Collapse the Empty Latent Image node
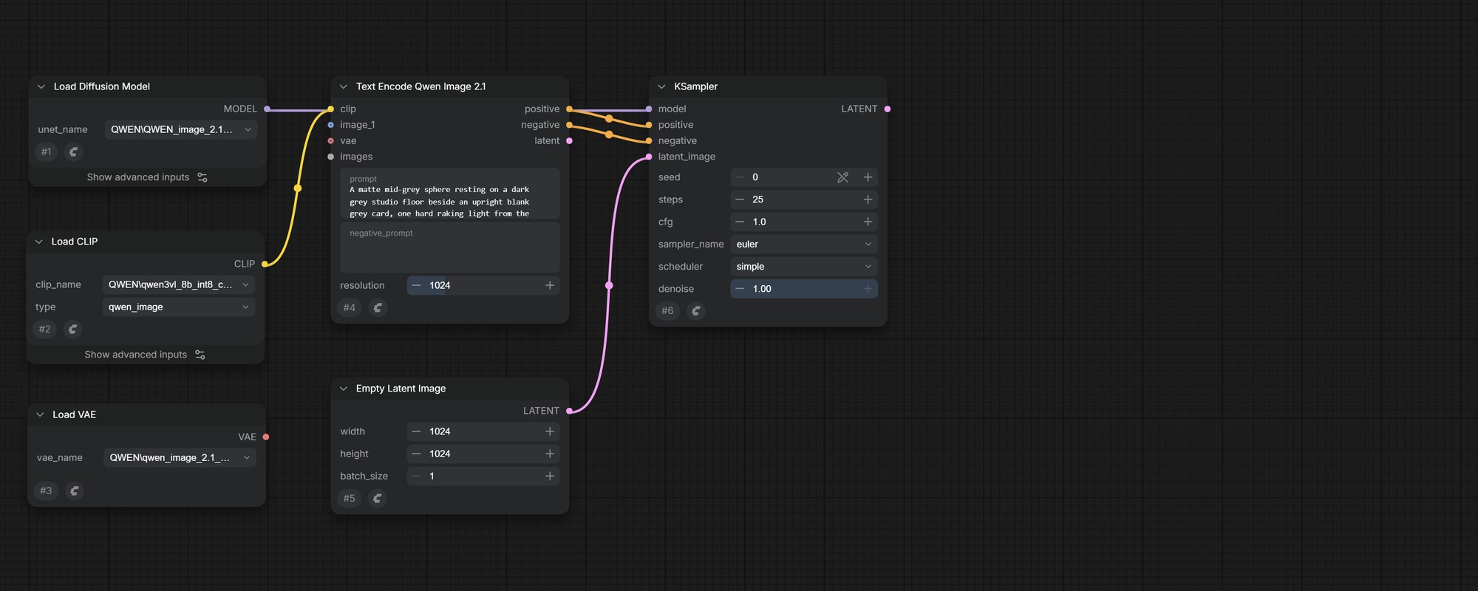Screen dimensions: 1478x591 point(344,389)
